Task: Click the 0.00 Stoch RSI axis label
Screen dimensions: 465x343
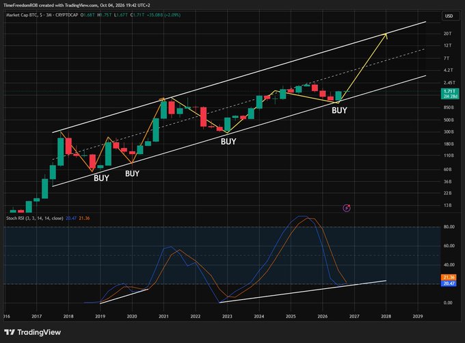Action: coord(448,303)
